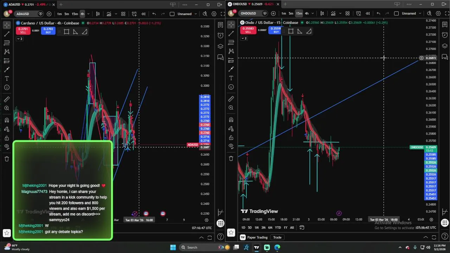Open the candlestick chart type in ADAUSD toolbar
This screenshot has width=450, height=253.
98,14
